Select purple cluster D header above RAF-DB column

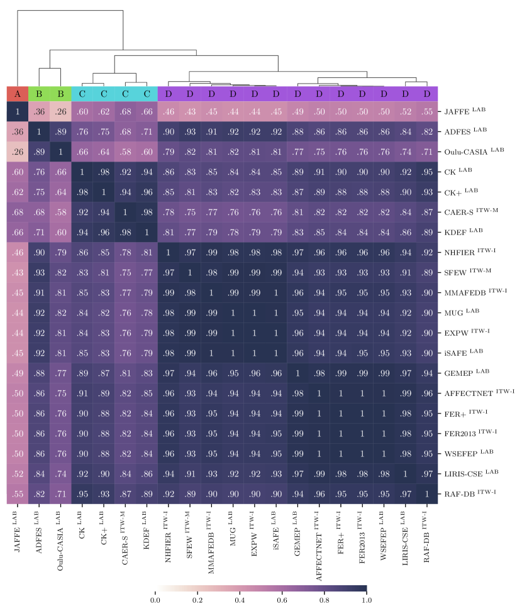point(427,94)
